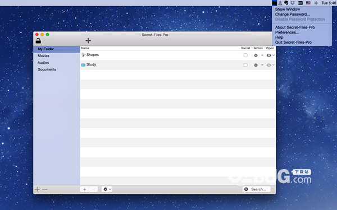Choose Change Password from the menu
The image size is (337, 210).
coord(302,15)
